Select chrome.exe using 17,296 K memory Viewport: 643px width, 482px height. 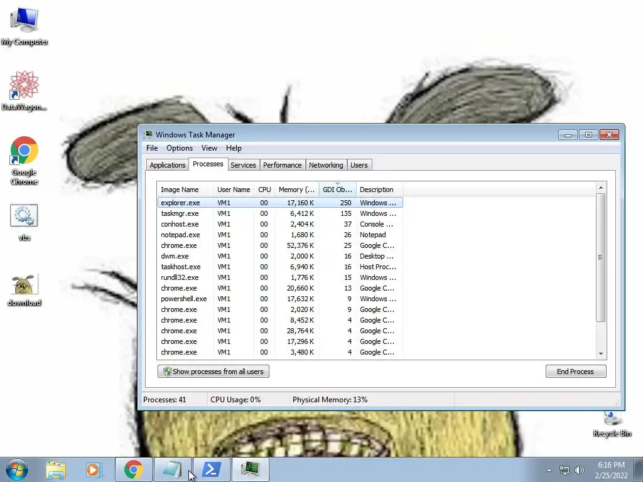point(280,341)
